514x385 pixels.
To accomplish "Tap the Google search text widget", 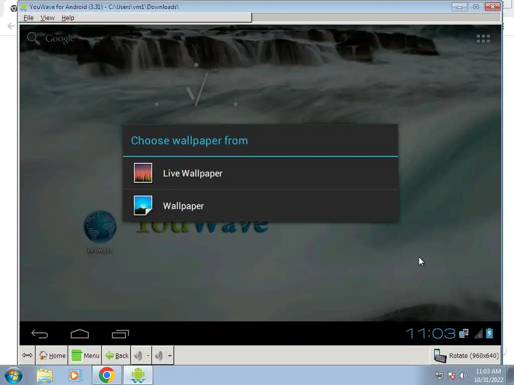I will [x=60, y=39].
